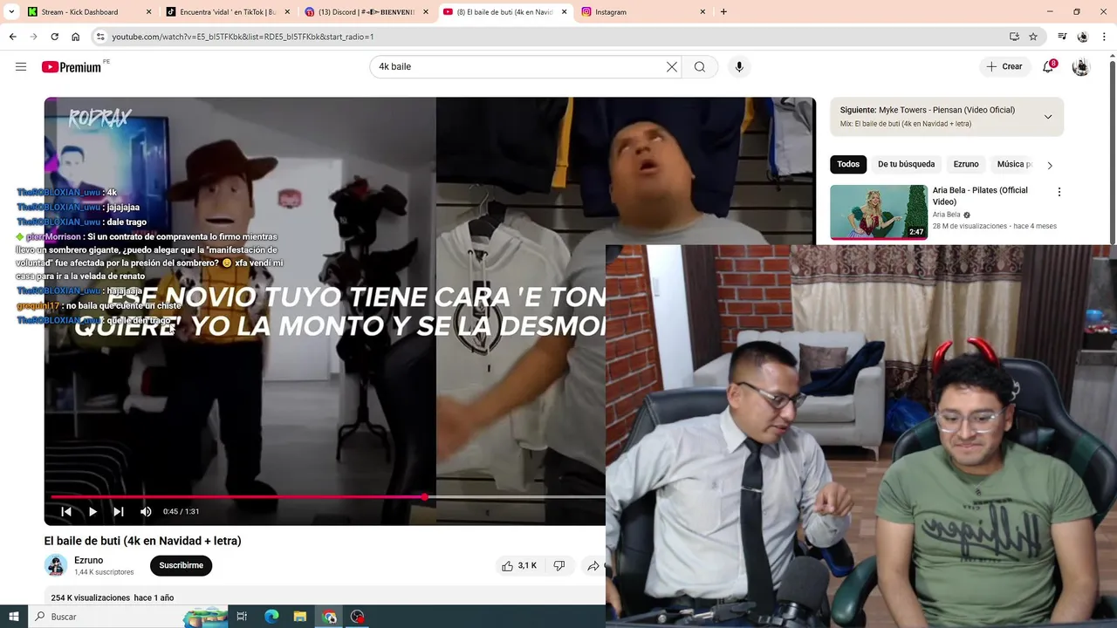
Task: Click the install/cast icon in address bar
Action: [x=1014, y=37]
